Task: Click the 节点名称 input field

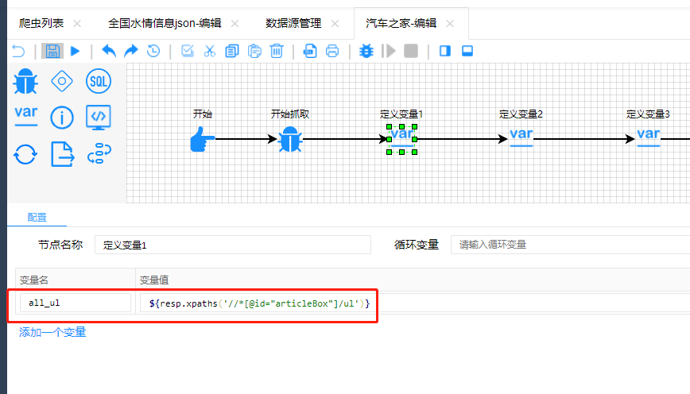Action: (x=233, y=245)
